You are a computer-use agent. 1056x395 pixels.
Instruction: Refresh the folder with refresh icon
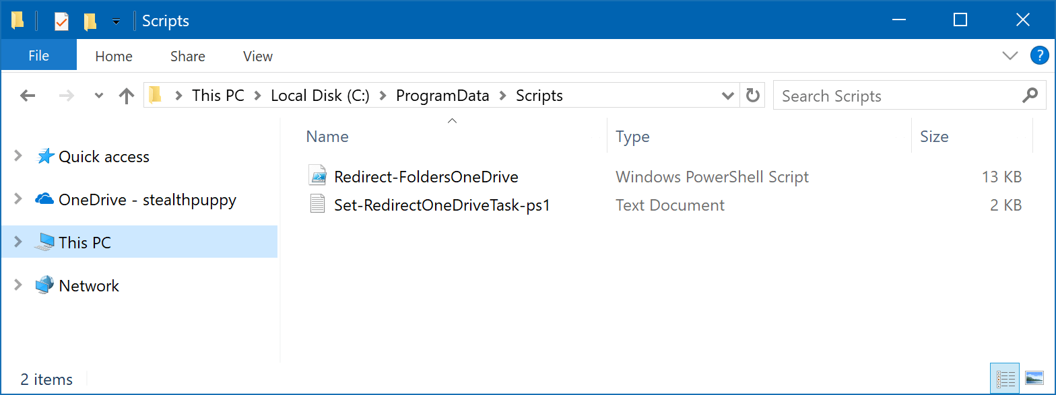(x=753, y=96)
